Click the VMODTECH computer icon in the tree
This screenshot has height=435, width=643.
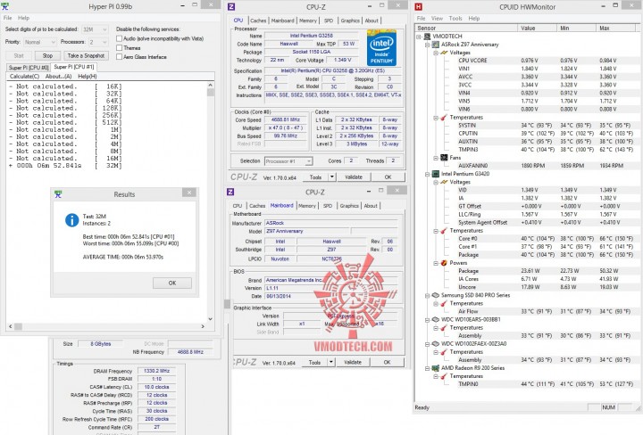point(428,36)
